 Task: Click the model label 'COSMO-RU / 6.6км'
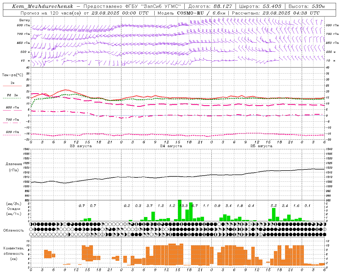[201, 13]
